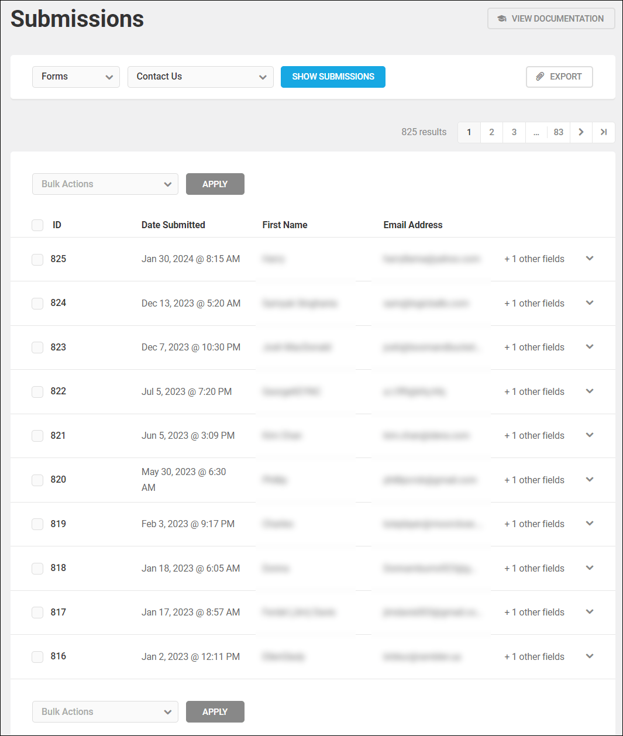Click the pagination ellipsis item

(536, 132)
